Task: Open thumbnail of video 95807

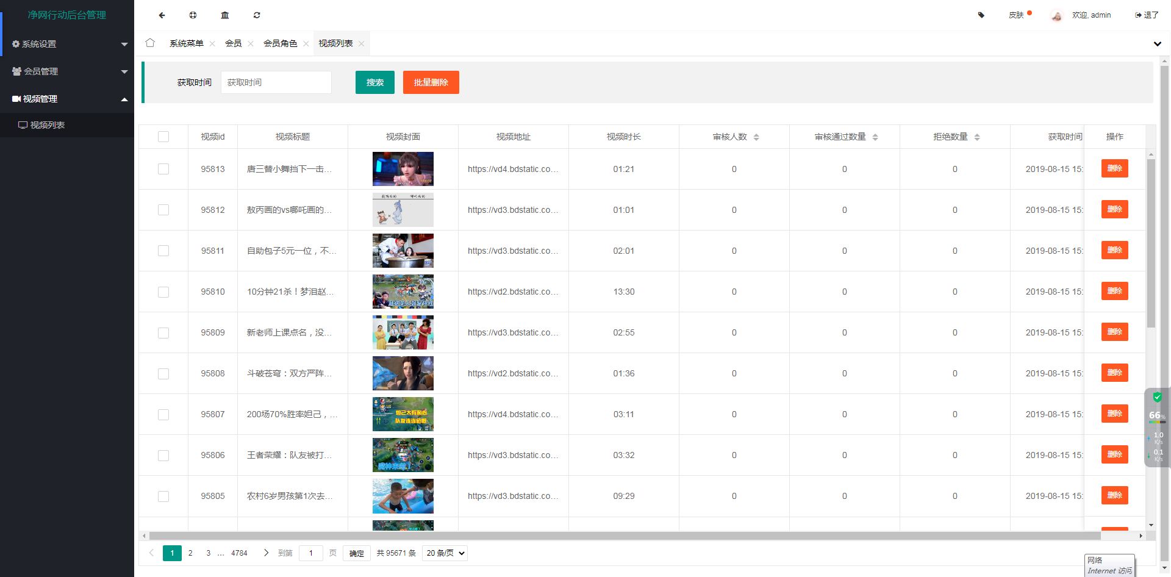Action: (x=403, y=414)
